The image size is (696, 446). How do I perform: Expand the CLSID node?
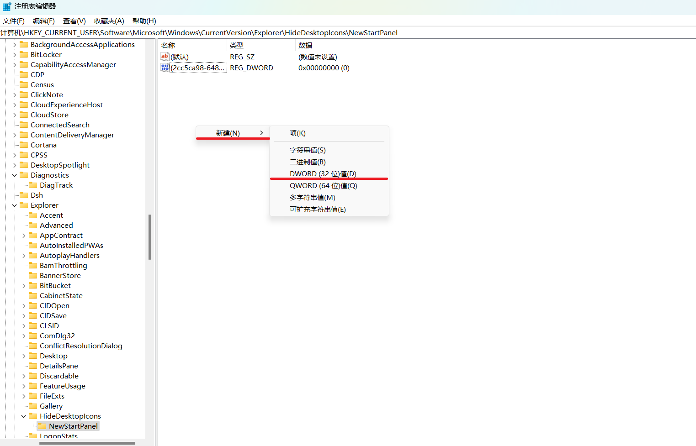(x=24, y=326)
